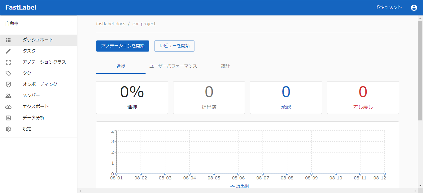Click the car-project breadcrumb

144,24
